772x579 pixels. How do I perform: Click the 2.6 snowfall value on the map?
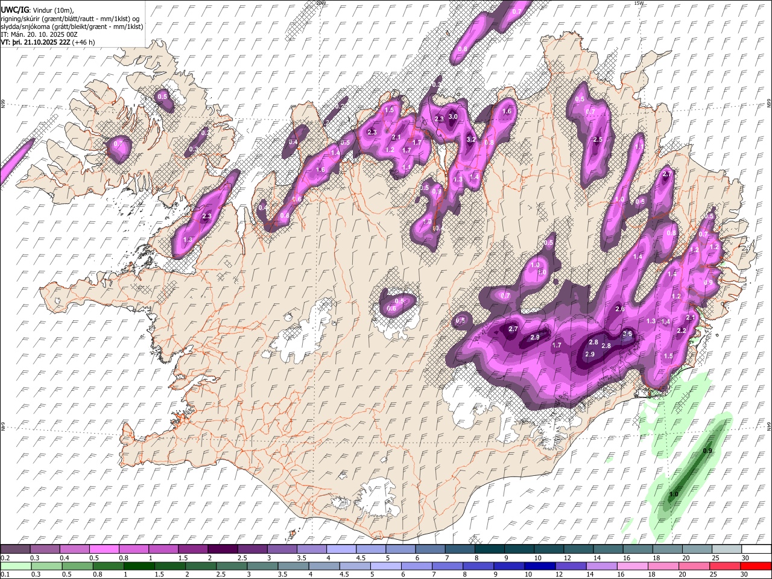[619, 309]
